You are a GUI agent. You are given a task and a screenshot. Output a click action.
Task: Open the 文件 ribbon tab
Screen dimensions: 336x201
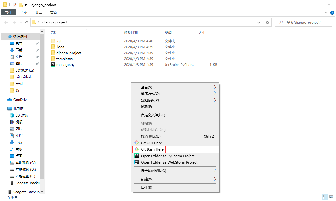coord(8,12)
